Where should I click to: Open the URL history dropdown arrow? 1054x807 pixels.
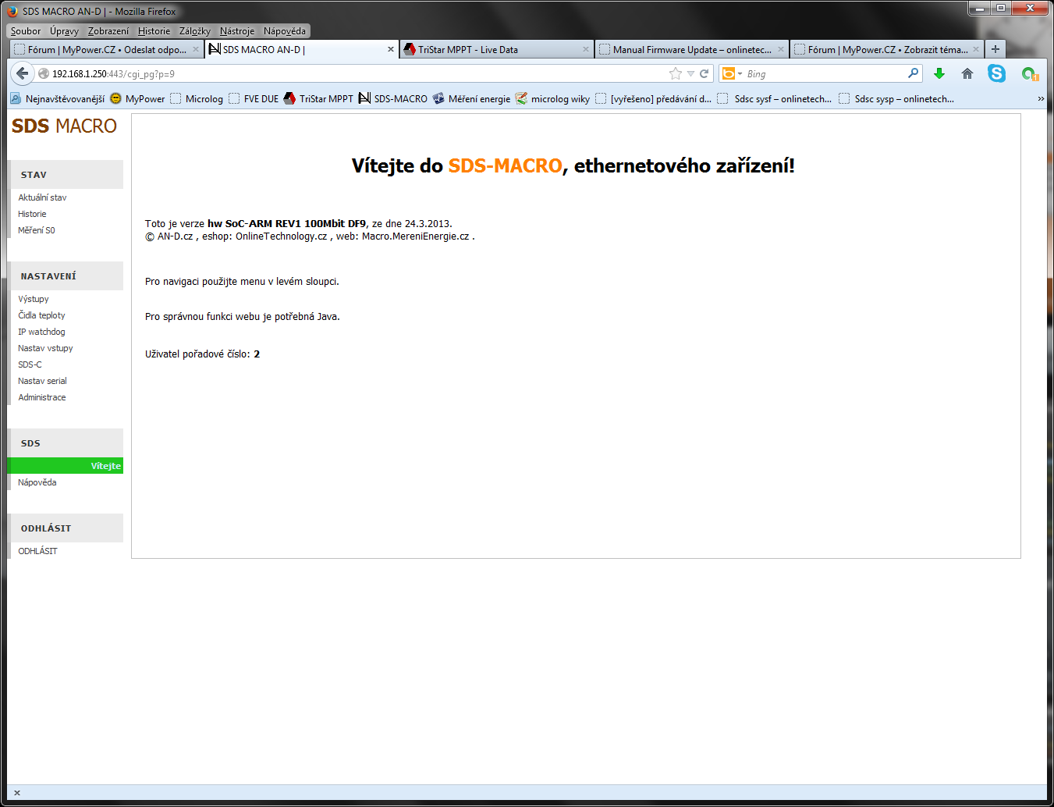pos(690,73)
